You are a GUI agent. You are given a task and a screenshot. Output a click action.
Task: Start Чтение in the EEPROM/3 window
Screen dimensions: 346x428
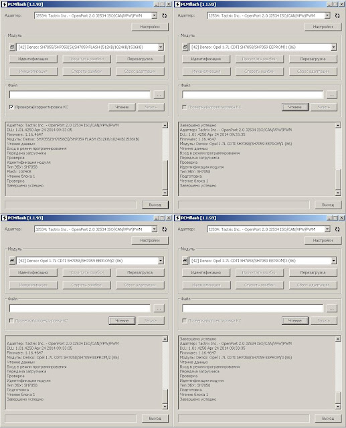click(295, 321)
